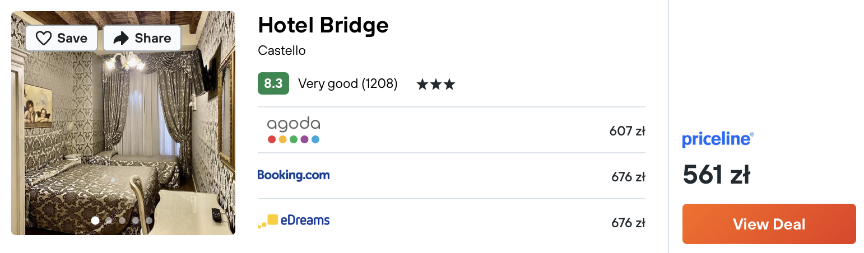The height and width of the screenshot is (253, 864).
Task: Open the Hotel Bridge title link
Action: pos(323,25)
